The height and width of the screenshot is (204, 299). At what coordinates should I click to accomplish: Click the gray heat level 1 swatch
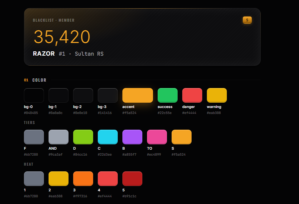34,179
